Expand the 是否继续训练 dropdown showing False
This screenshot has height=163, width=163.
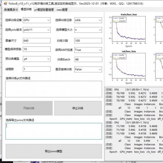88,69
